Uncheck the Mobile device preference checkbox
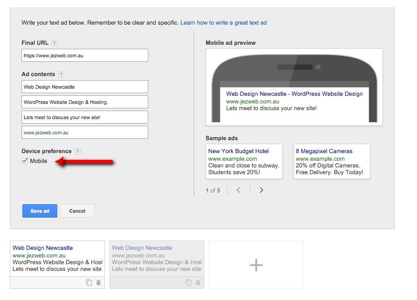 point(25,161)
